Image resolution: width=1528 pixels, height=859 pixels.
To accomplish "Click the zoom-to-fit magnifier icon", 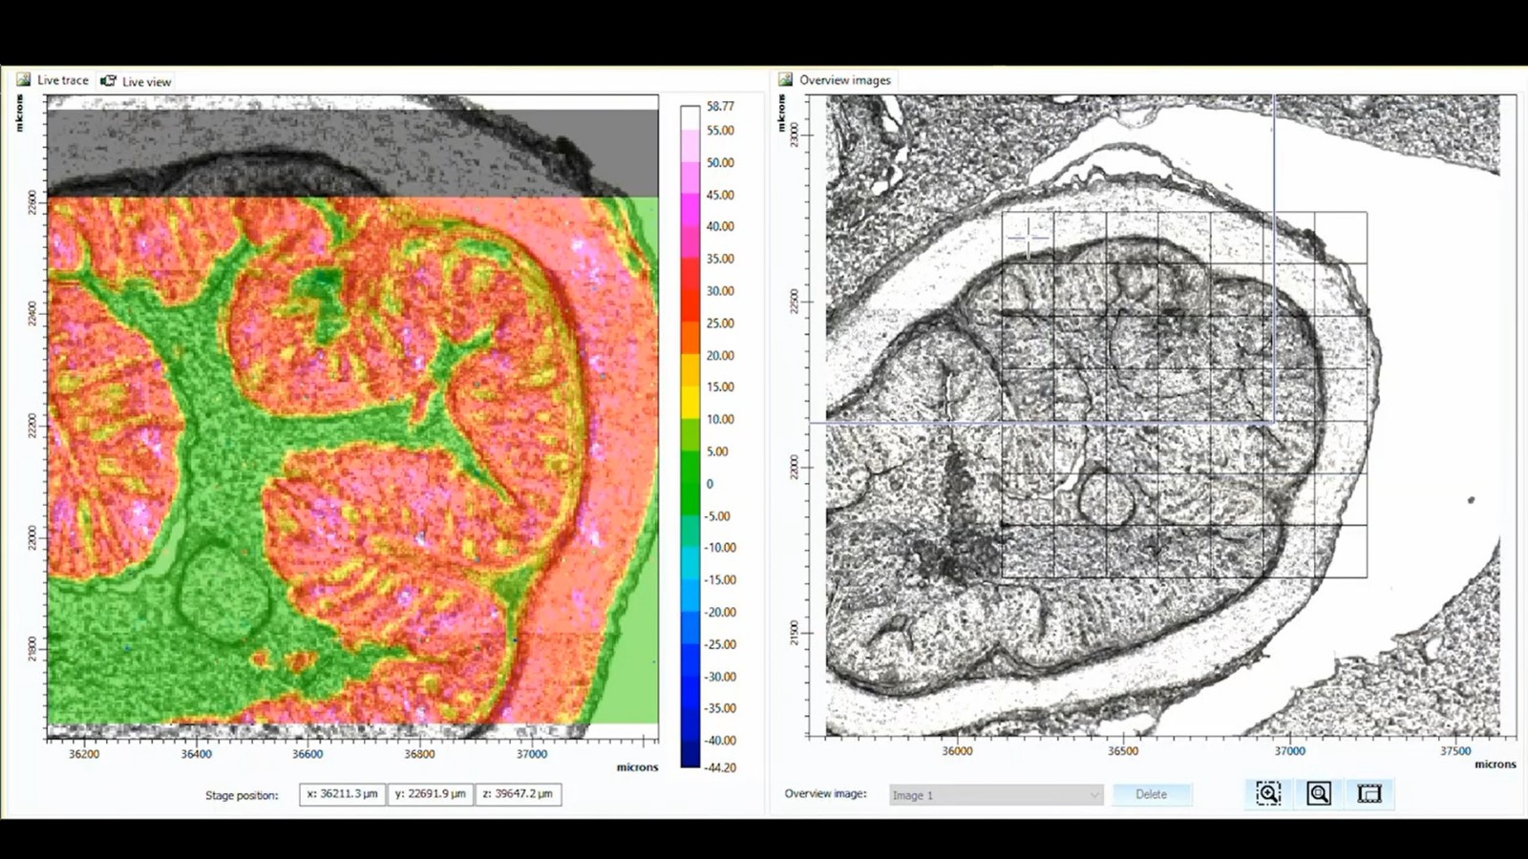I will pyautogui.click(x=1319, y=793).
